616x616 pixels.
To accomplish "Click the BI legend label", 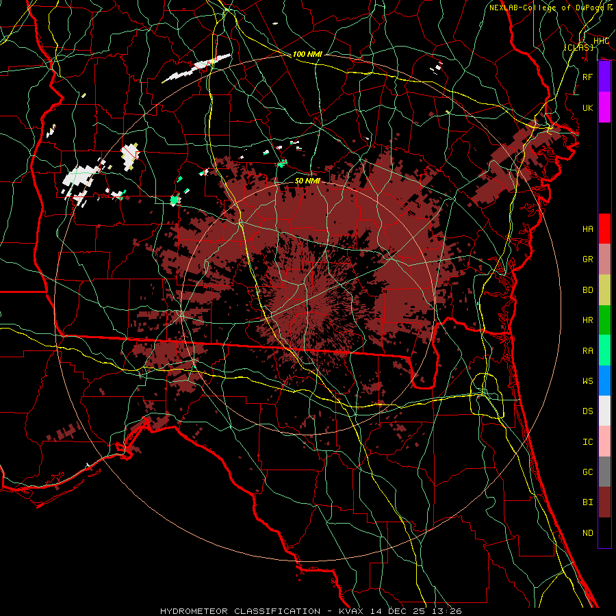I will pos(587,502).
